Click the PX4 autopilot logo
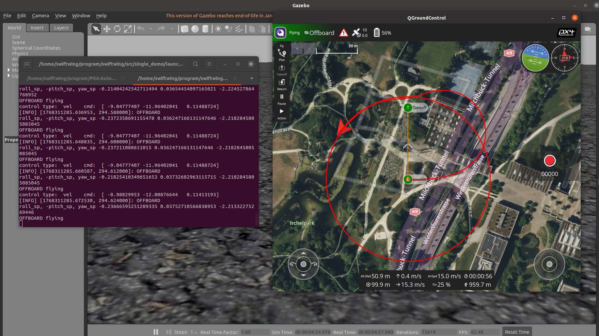This screenshot has height=336, width=599. 567,33
